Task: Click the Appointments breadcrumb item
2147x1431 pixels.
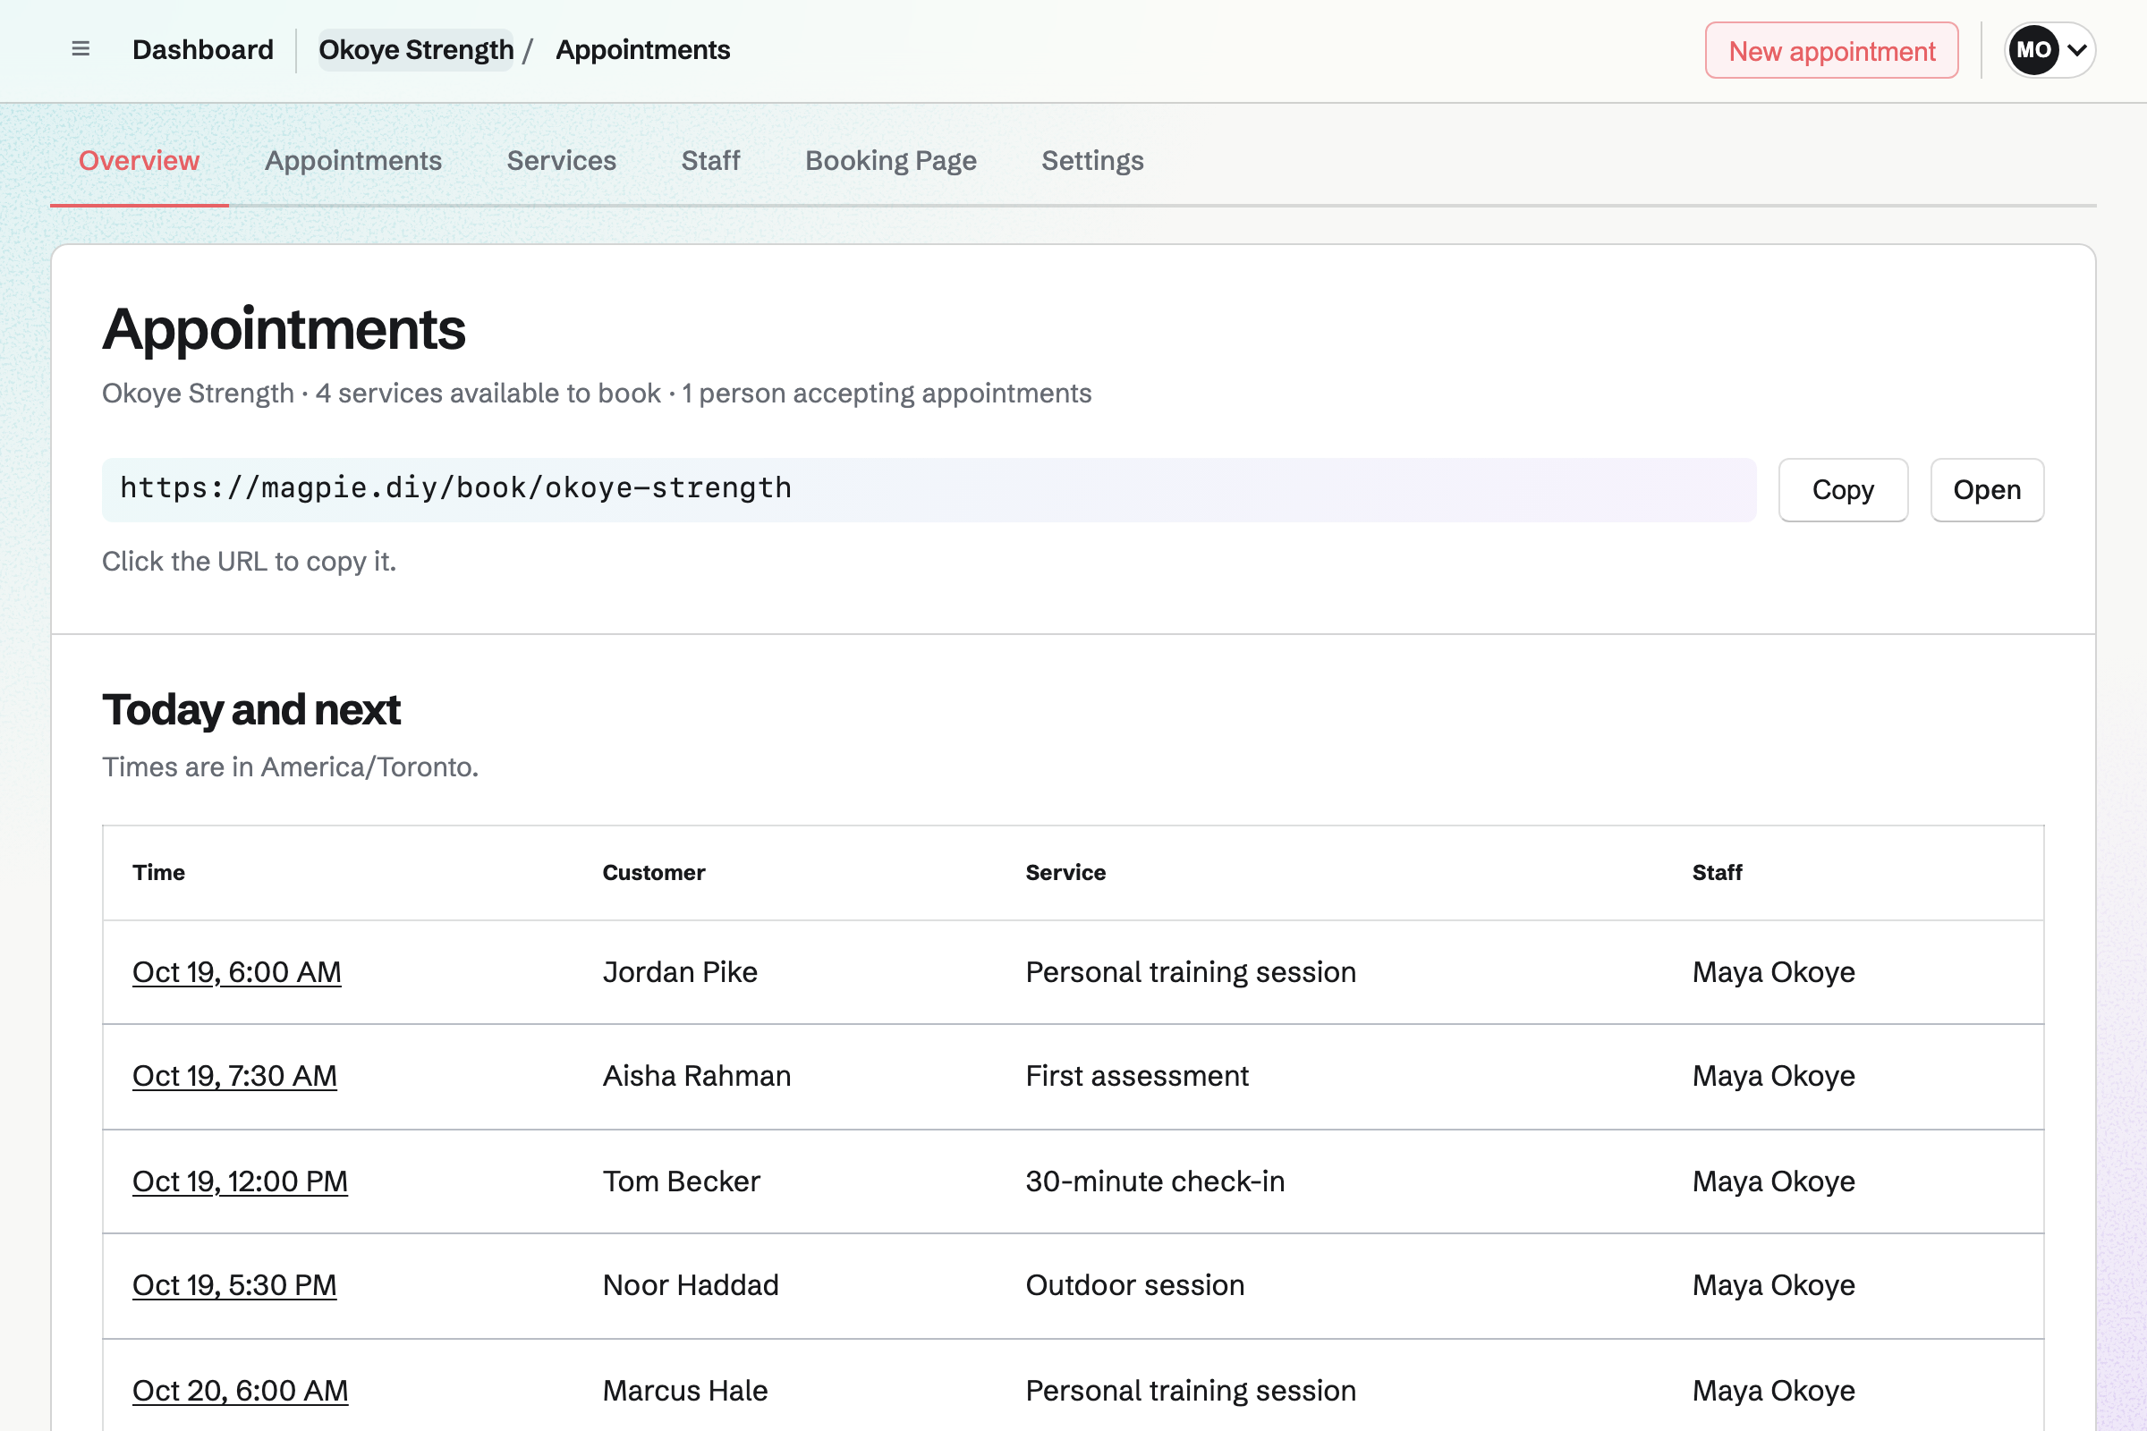Action: pos(642,49)
